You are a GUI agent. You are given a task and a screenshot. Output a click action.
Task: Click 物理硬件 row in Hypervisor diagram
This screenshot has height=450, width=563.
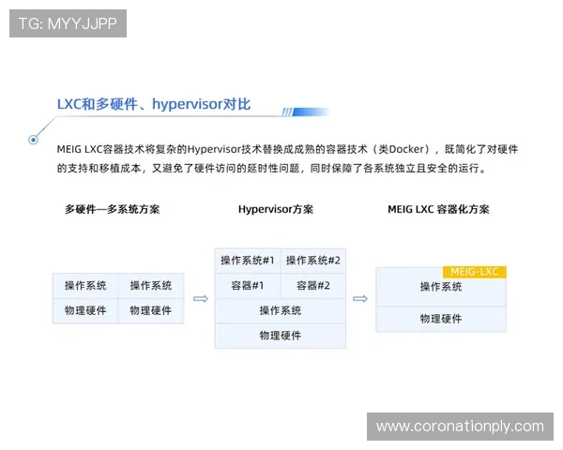[281, 336]
